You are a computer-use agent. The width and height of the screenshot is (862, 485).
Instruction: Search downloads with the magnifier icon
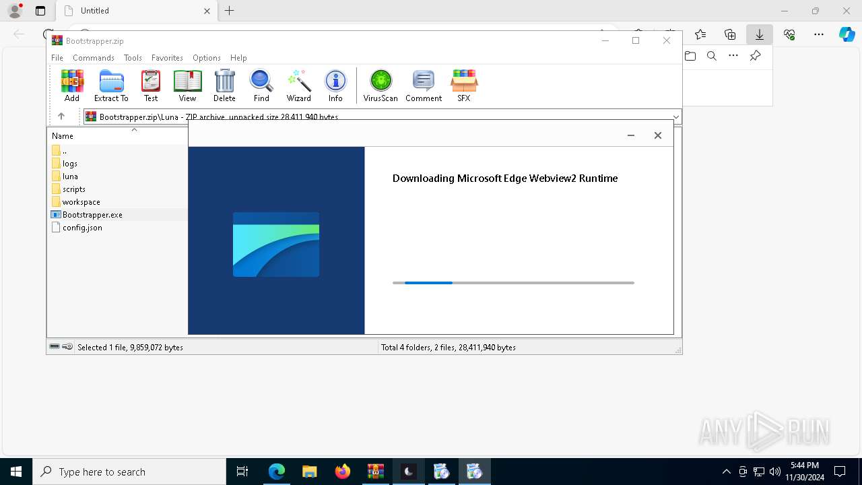pos(712,56)
